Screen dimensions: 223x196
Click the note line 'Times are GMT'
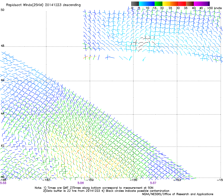58,188
